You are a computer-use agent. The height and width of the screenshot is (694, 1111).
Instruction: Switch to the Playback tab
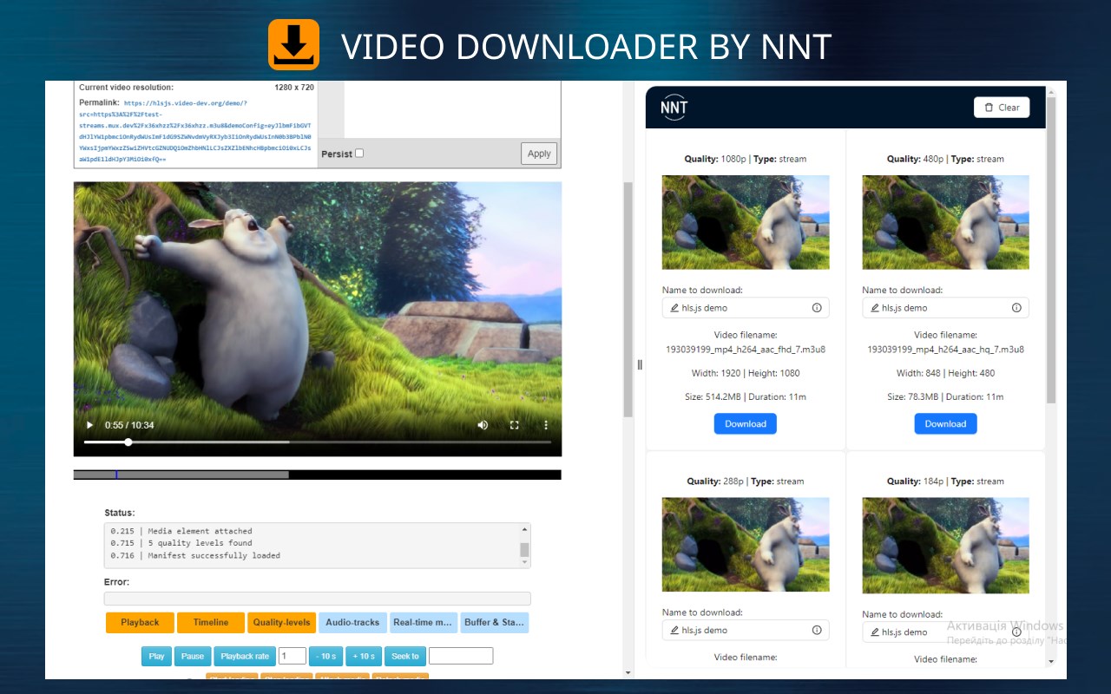140,622
